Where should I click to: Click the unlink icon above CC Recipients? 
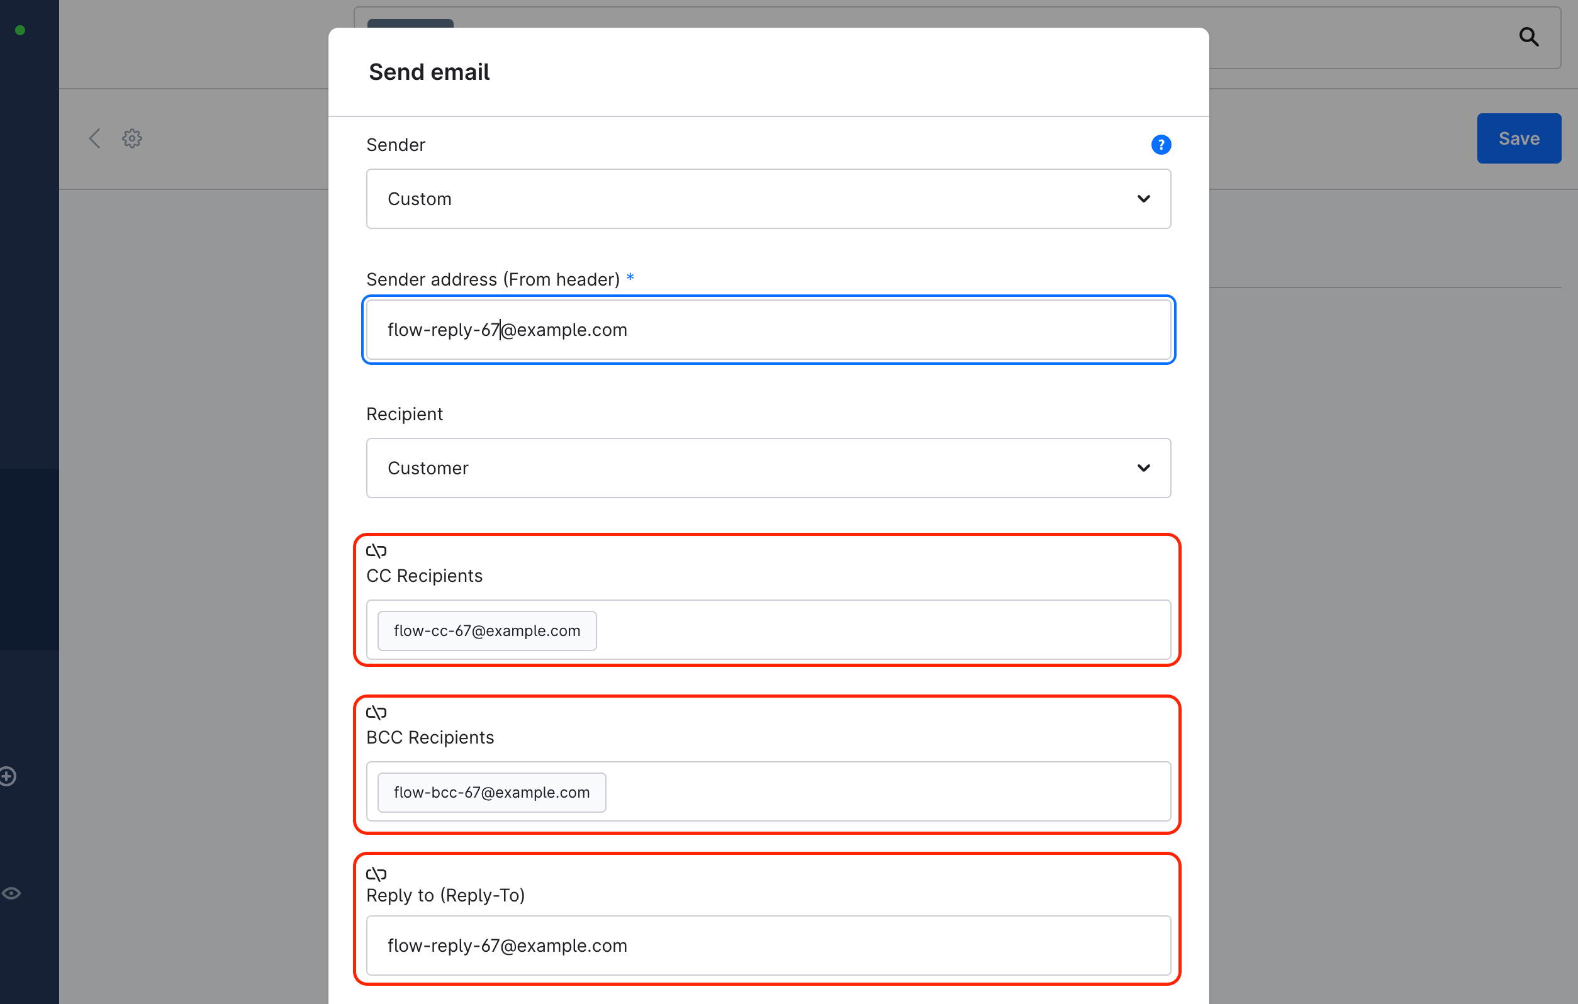pyautogui.click(x=376, y=550)
